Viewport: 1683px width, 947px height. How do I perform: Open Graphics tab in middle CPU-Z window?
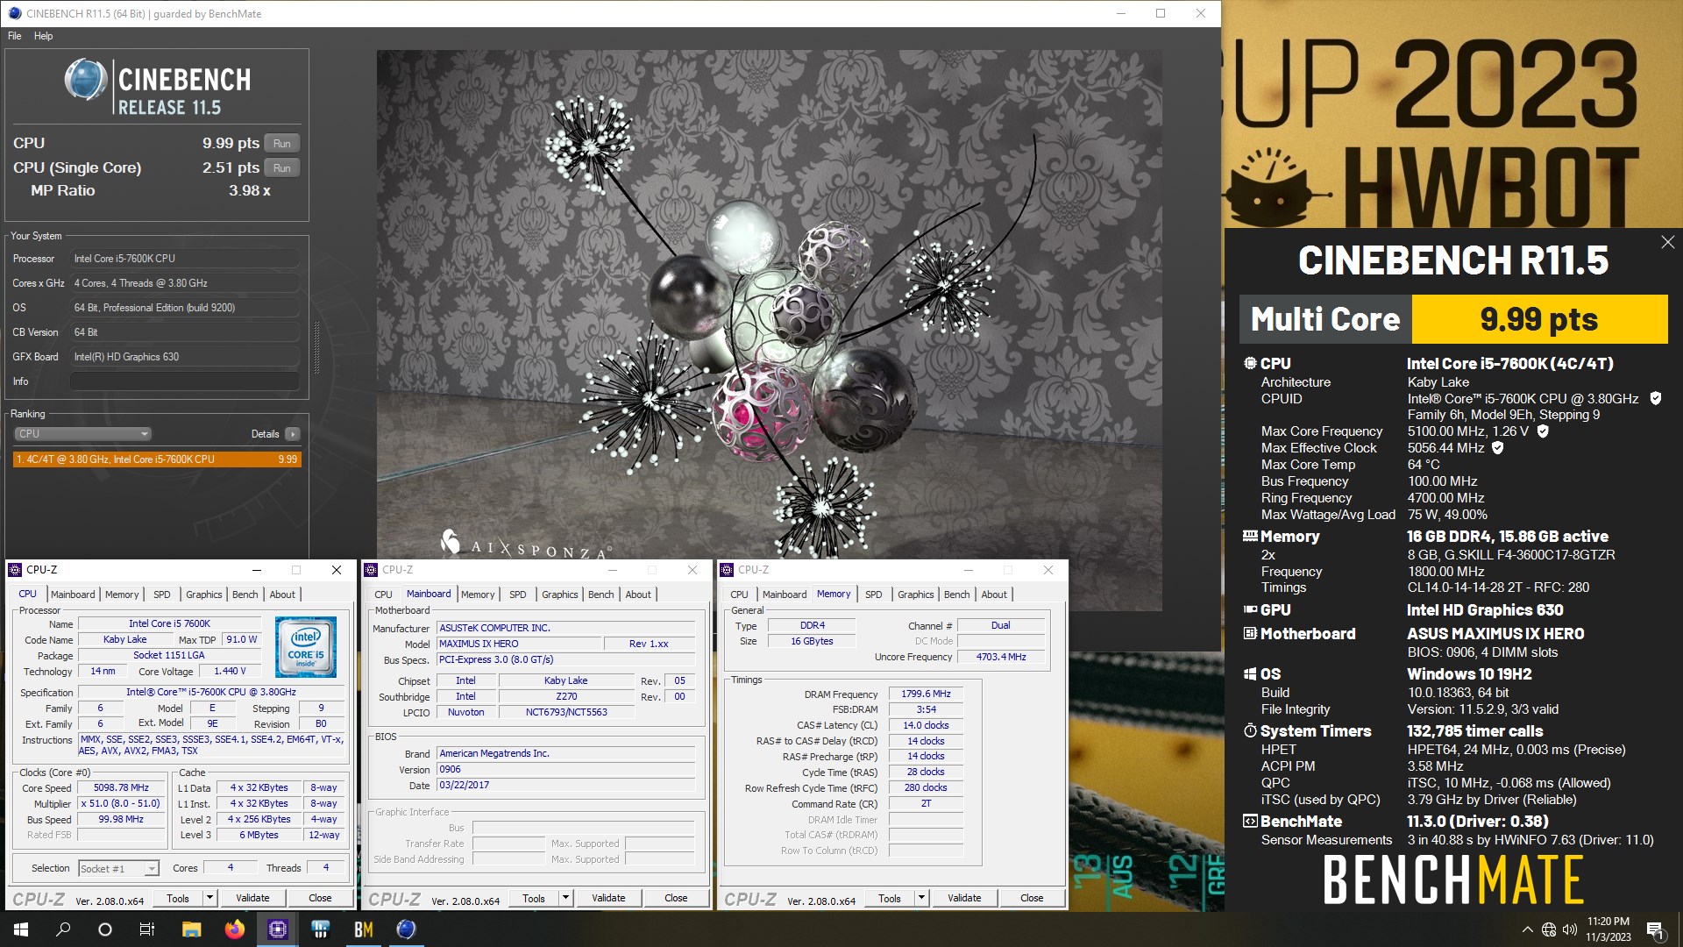(x=560, y=595)
